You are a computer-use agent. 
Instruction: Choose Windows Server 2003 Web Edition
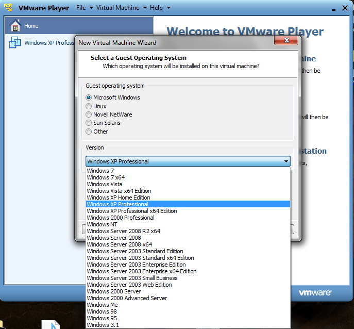(188, 285)
